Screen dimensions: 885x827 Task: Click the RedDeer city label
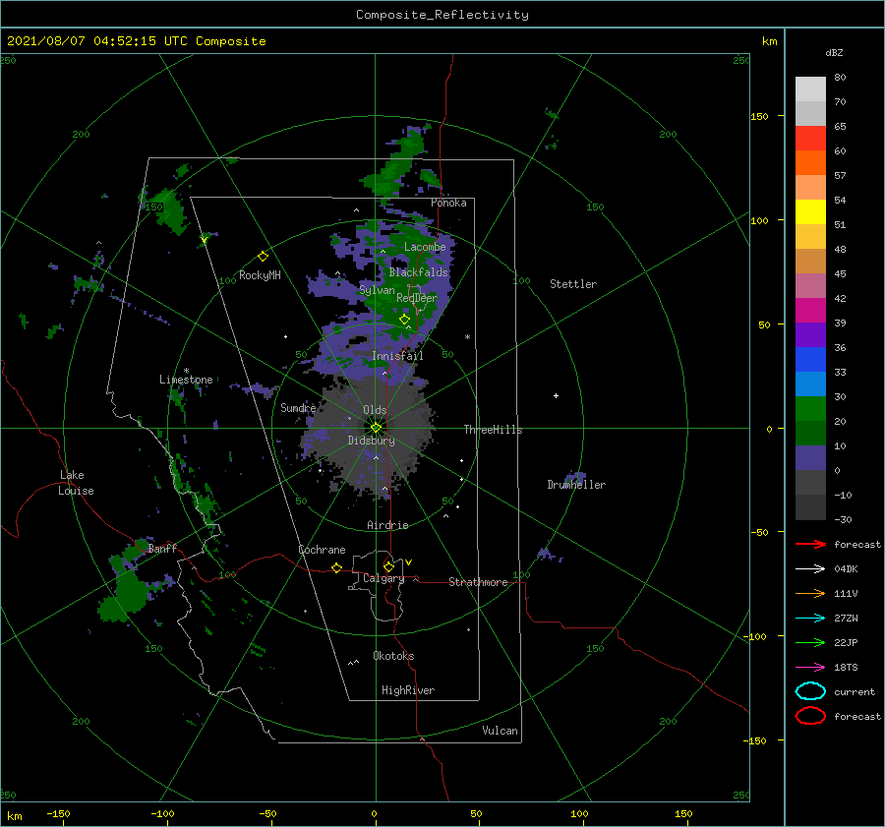click(x=417, y=298)
